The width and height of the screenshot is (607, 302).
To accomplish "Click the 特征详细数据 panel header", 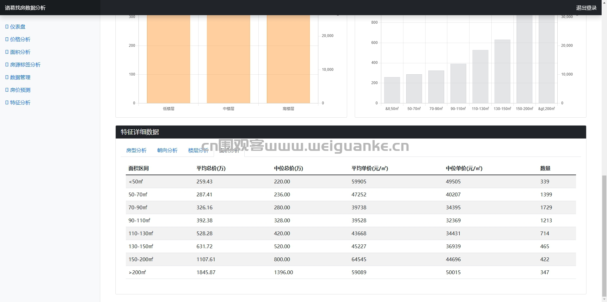I will point(351,132).
